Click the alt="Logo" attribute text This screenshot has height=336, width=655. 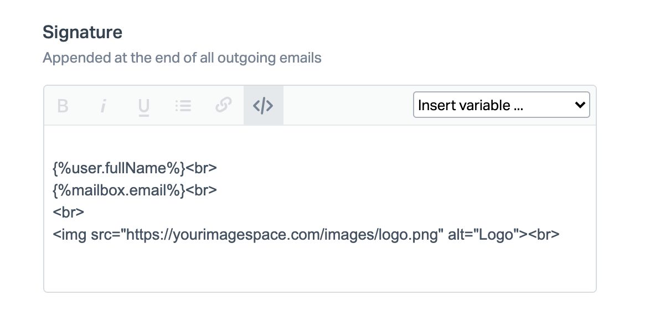[480, 235]
